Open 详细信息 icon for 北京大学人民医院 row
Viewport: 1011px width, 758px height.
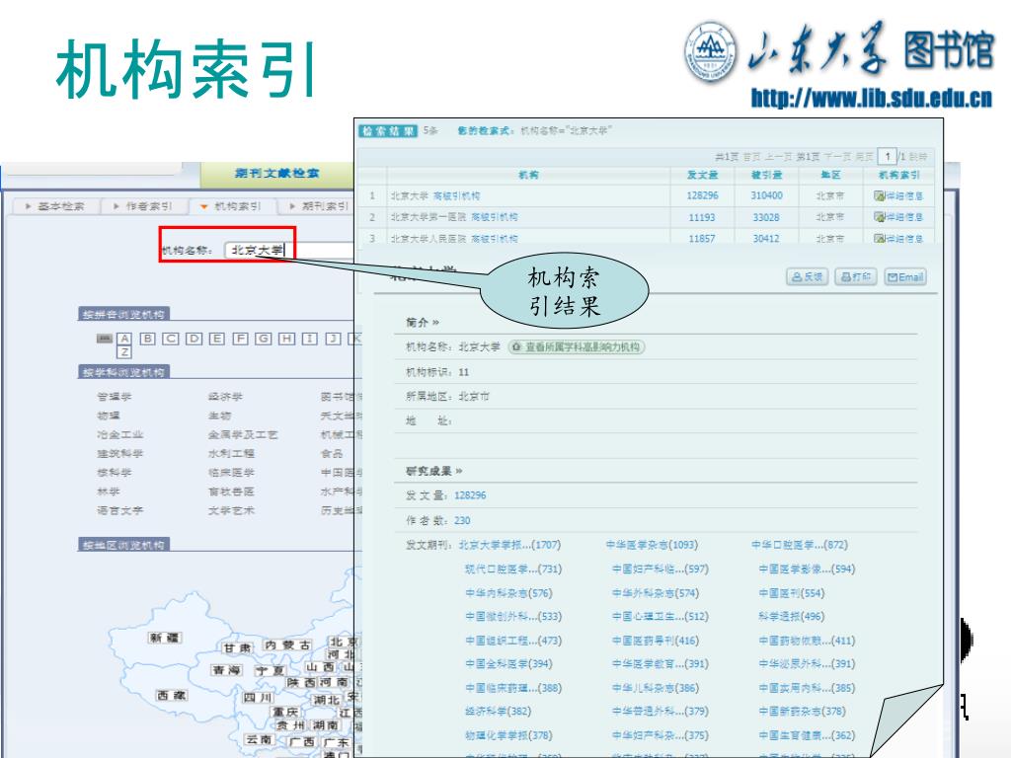tap(898, 239)
